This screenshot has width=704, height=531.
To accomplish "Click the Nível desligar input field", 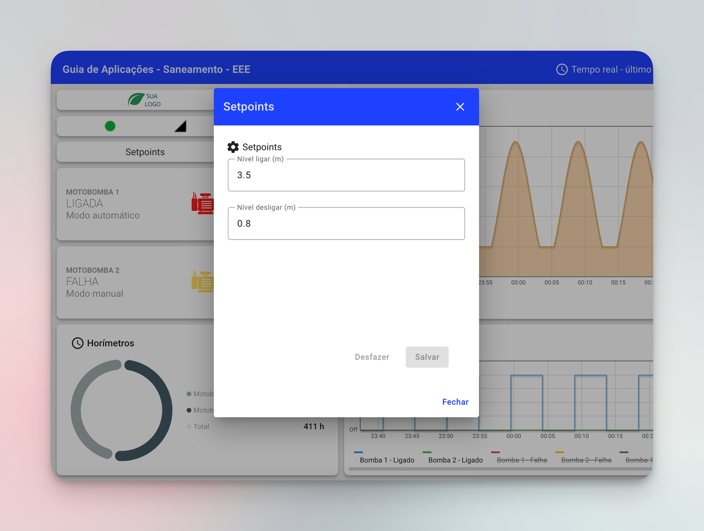I will tap(346, 223).
